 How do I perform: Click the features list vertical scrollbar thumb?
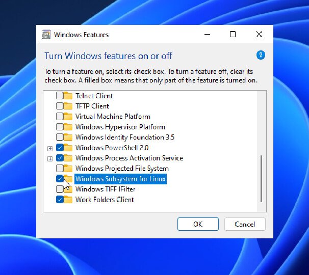pos(262,178)
